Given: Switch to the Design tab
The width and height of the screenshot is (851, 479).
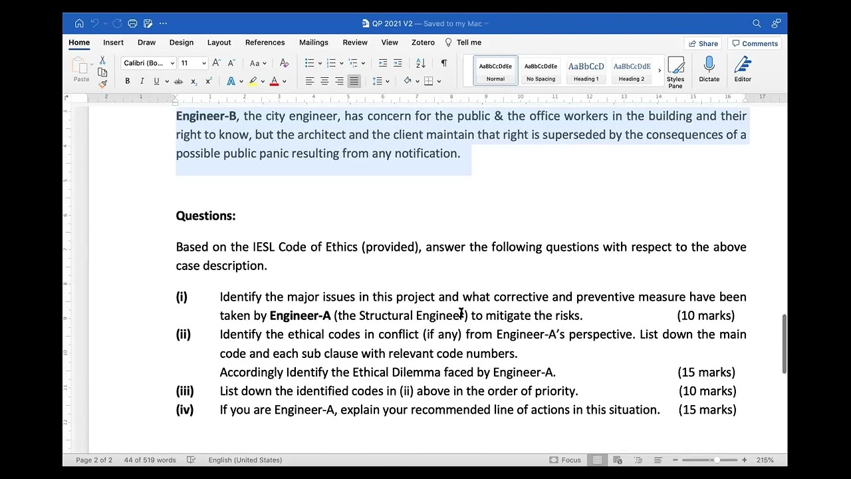Looking at the screenshot, I should pos(181,43).
